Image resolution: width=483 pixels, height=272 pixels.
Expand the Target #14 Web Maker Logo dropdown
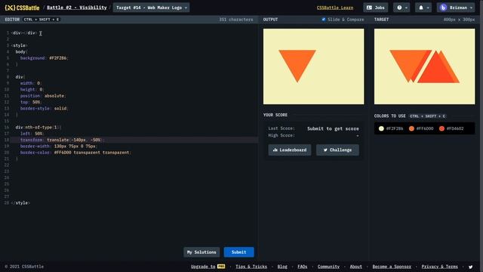pos(151,8)
